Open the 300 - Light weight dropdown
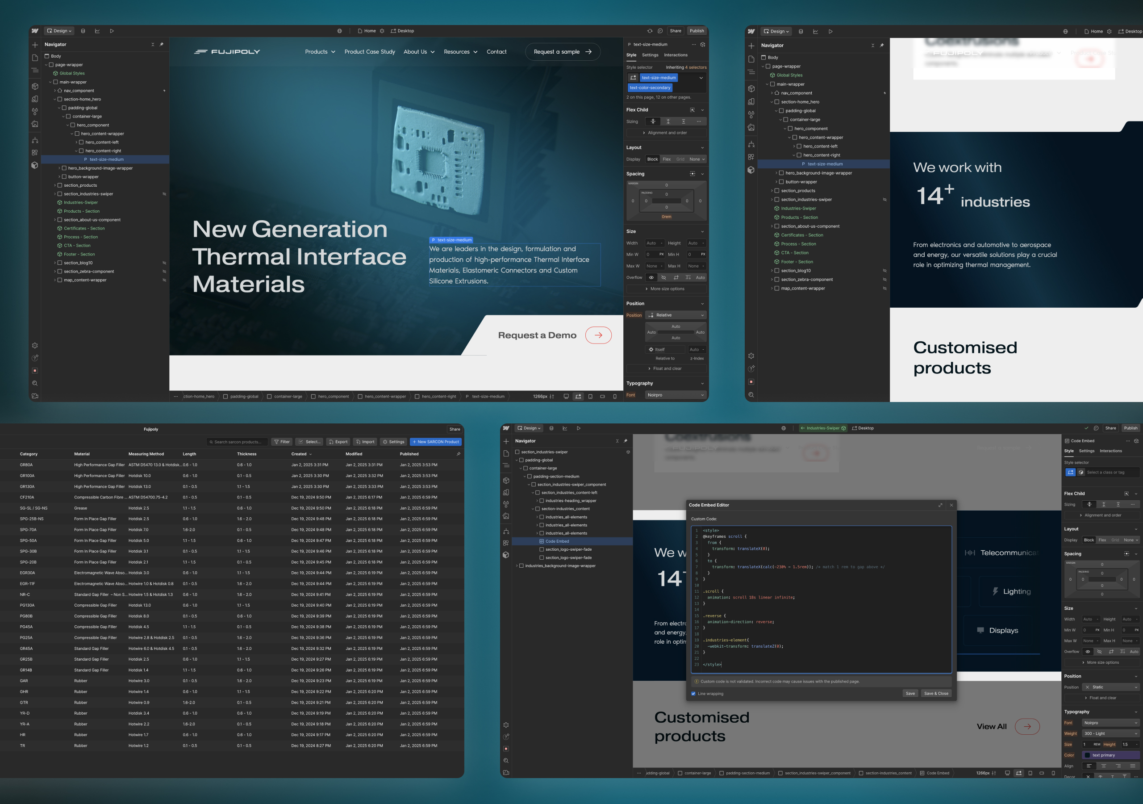Image resolution: width=1143 pixels, height=804 pixels. [x=1111, y=733]
